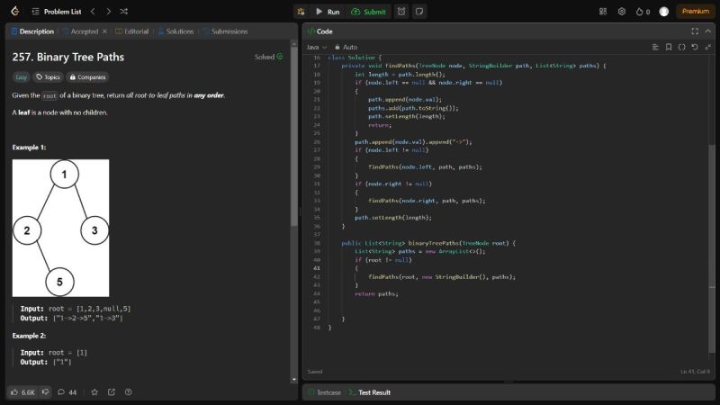The height and width of the screenshot is (405, 720).
Task: Expand the Companies tag
Action: 87,77
